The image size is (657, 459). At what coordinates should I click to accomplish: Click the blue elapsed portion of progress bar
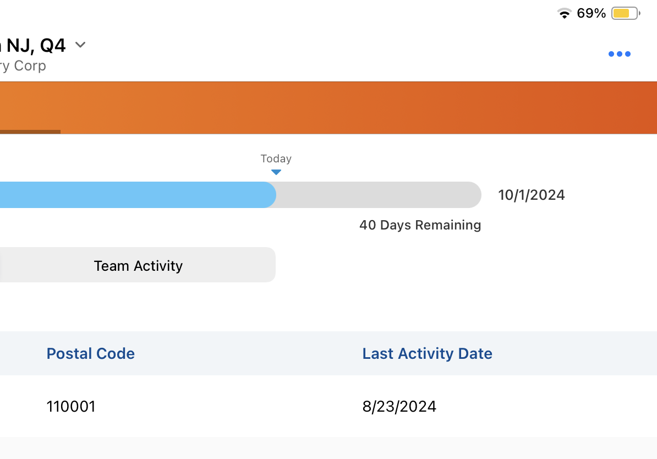pyautogui.click(x=138, y=195)
